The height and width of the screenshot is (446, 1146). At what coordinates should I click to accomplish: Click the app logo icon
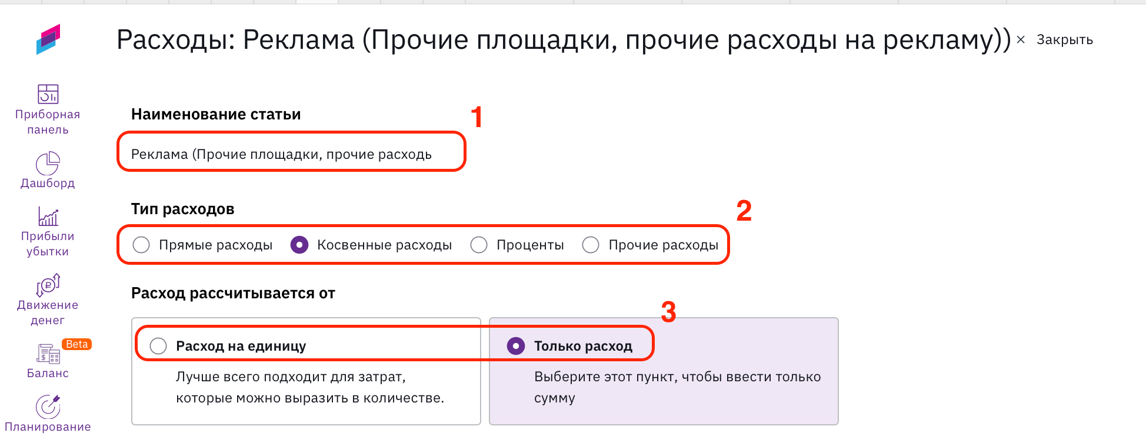coord(48,39)
